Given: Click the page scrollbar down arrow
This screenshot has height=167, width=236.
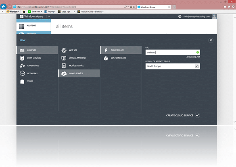Looking at the screenshot, I should (234, 122).
